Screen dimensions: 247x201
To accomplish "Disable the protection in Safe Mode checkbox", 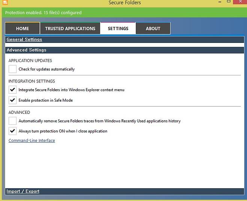I will (x=13, y=100).
